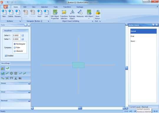The height and width of the screenshot is (113, 159).
Task: Click the Delta X input field
Action: 16,35
